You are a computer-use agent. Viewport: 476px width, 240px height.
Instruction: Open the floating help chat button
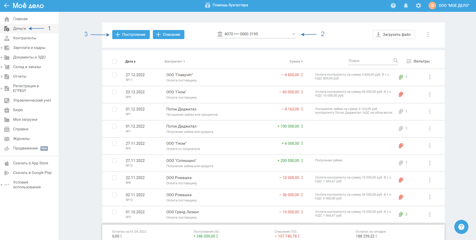[461, 227]
